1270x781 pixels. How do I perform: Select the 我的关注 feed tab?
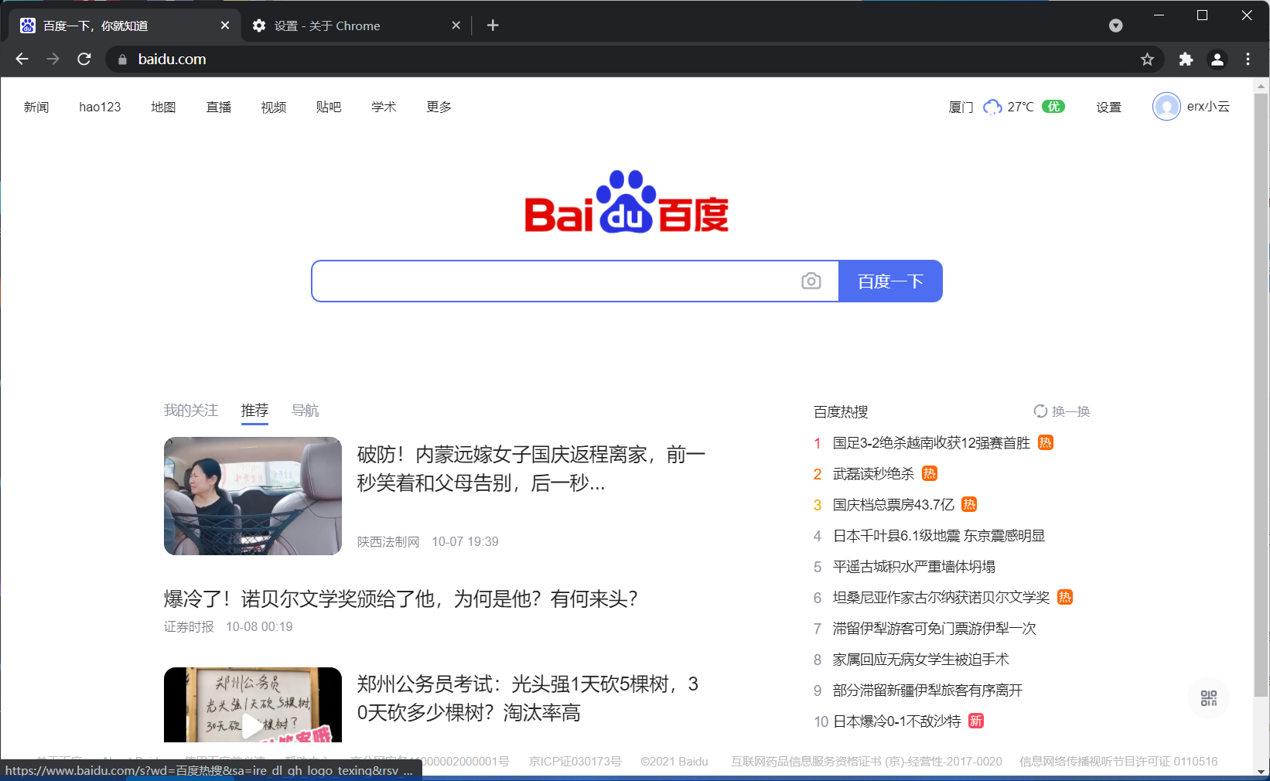191,411
